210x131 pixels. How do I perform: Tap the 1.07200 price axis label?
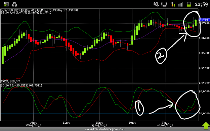click(204, 23)
